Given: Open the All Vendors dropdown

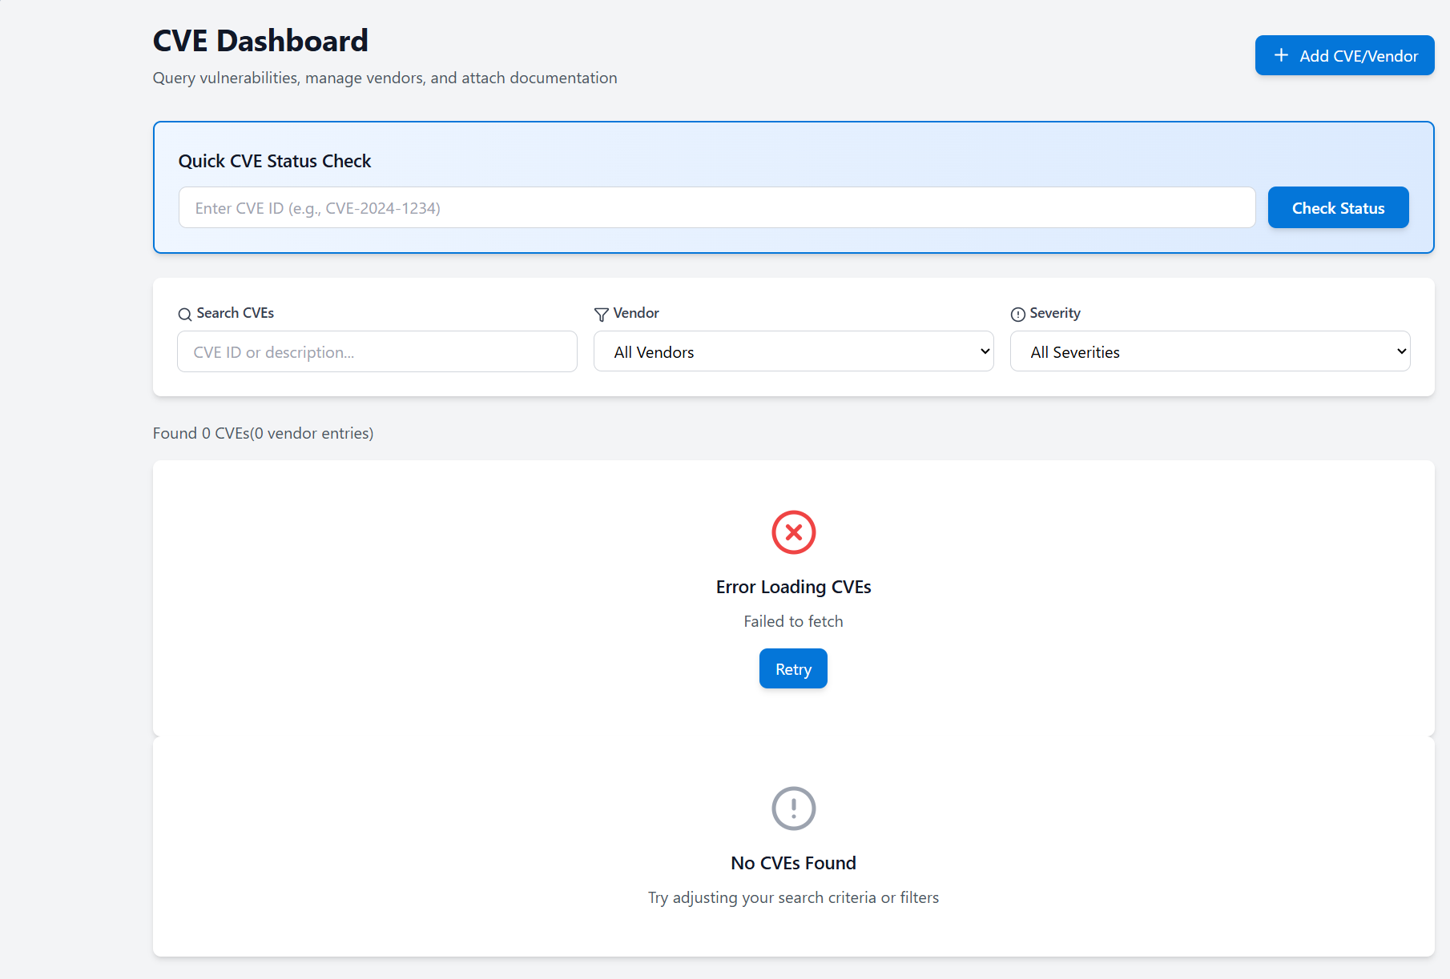Looking at the screenshot, I should pos(793,352).
